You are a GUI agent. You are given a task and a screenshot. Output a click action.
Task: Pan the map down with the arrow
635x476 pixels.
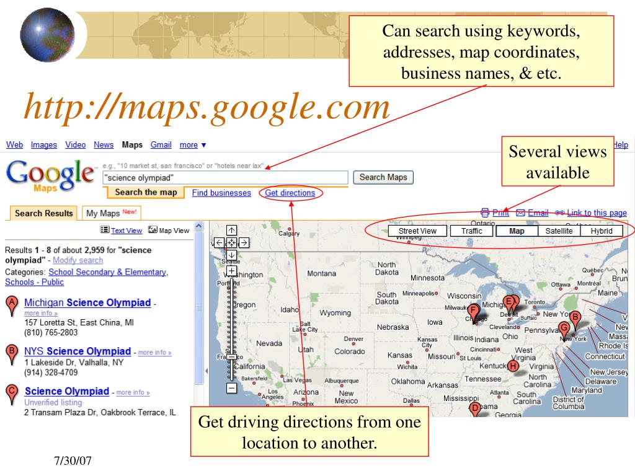231,255
